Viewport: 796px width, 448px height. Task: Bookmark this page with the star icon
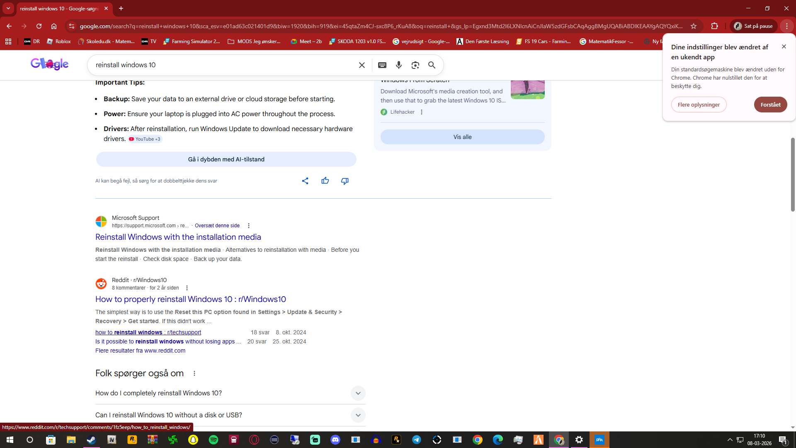point(694,26)
